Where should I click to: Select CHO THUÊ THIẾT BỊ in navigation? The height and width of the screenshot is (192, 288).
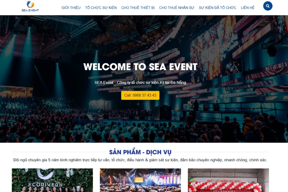[138, 8]
